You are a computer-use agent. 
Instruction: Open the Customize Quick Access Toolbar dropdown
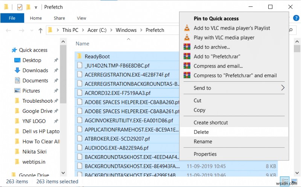[36, 7]
